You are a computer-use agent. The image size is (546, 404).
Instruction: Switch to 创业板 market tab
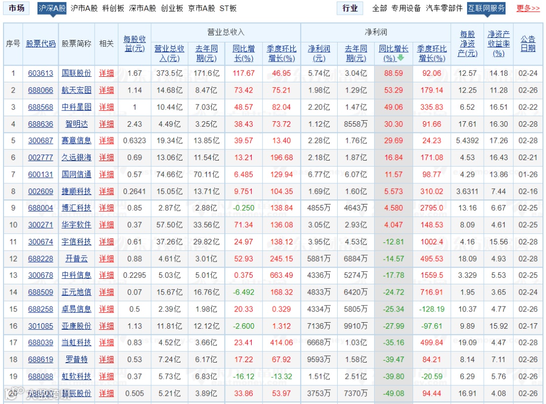[x=172, y=8]
